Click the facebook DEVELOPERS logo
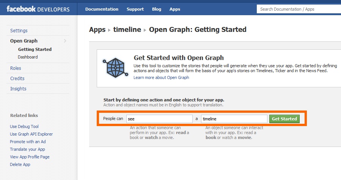The height and width of the screenshot is (180, 341). (x=38, y=9)
